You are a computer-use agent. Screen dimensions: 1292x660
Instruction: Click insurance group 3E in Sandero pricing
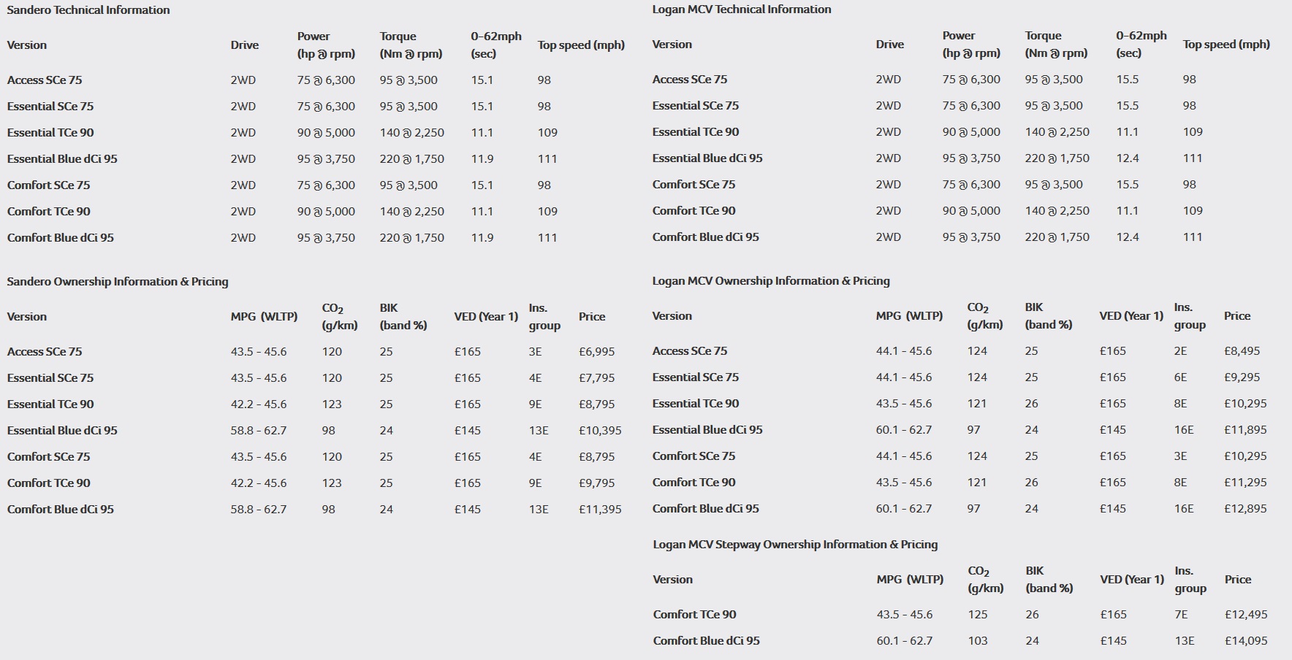point(535,351)
